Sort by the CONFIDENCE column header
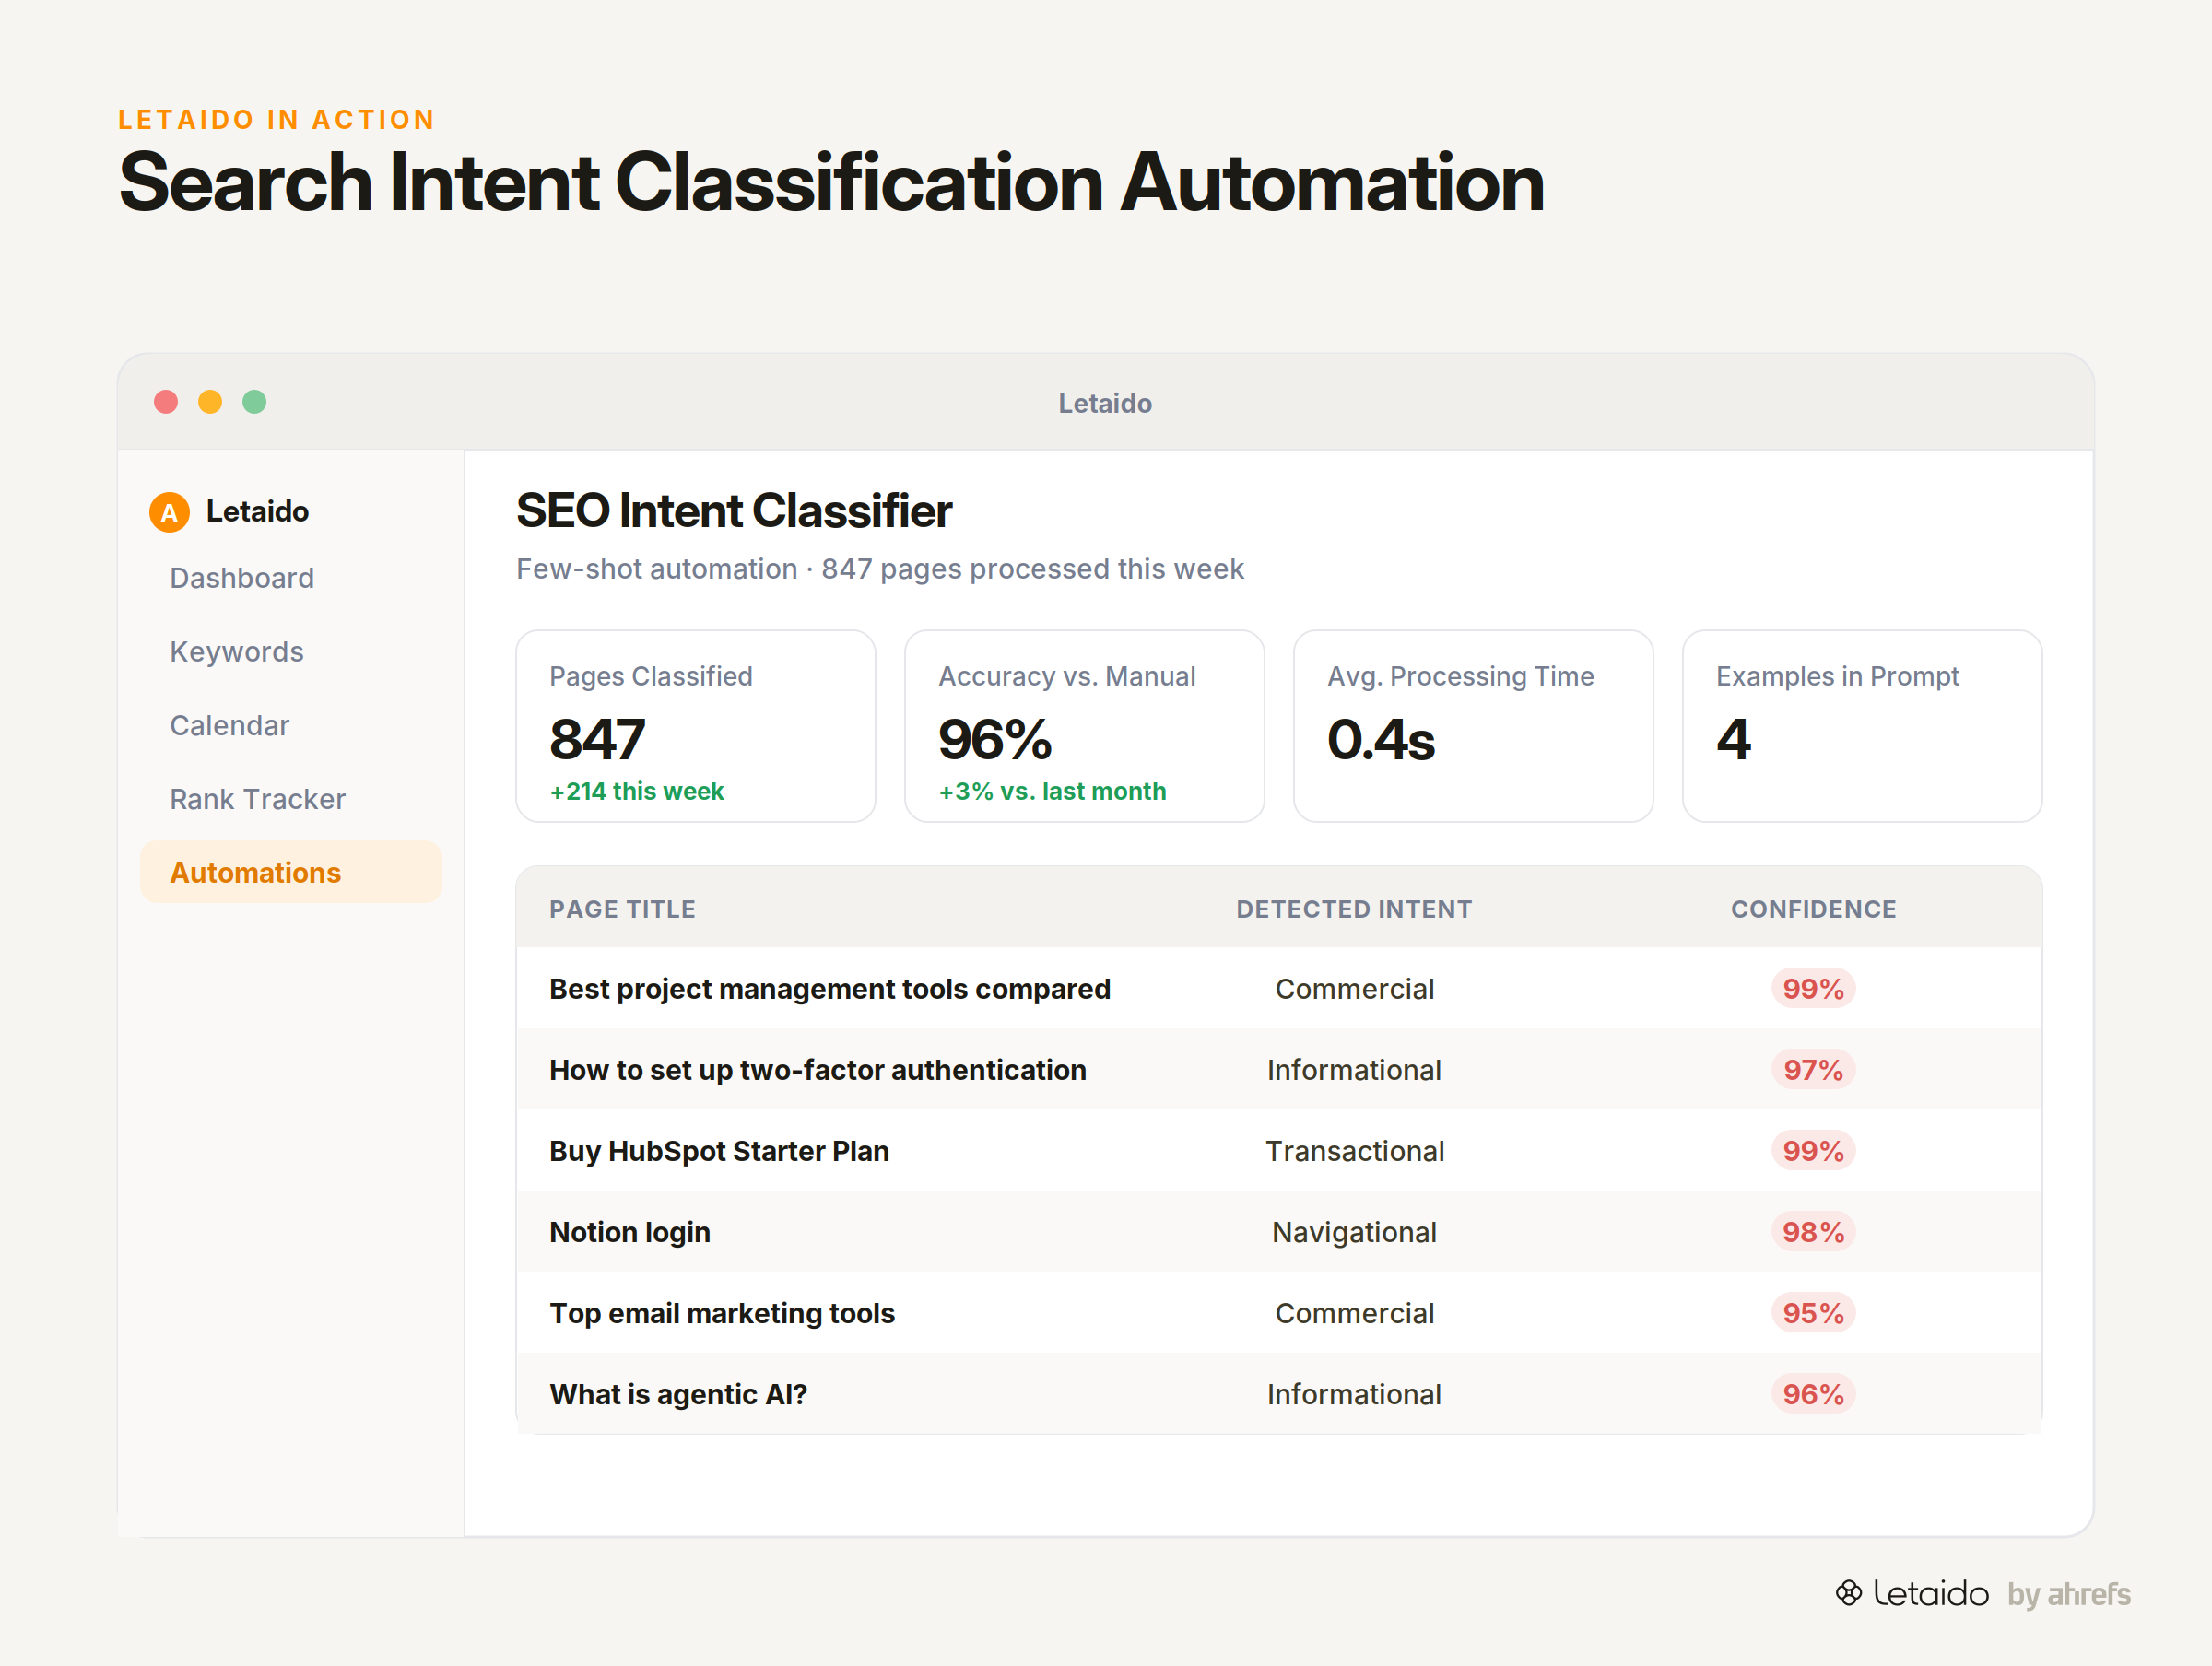The width and height of the screenshot is (2212, 1666). coord(1814,909)
